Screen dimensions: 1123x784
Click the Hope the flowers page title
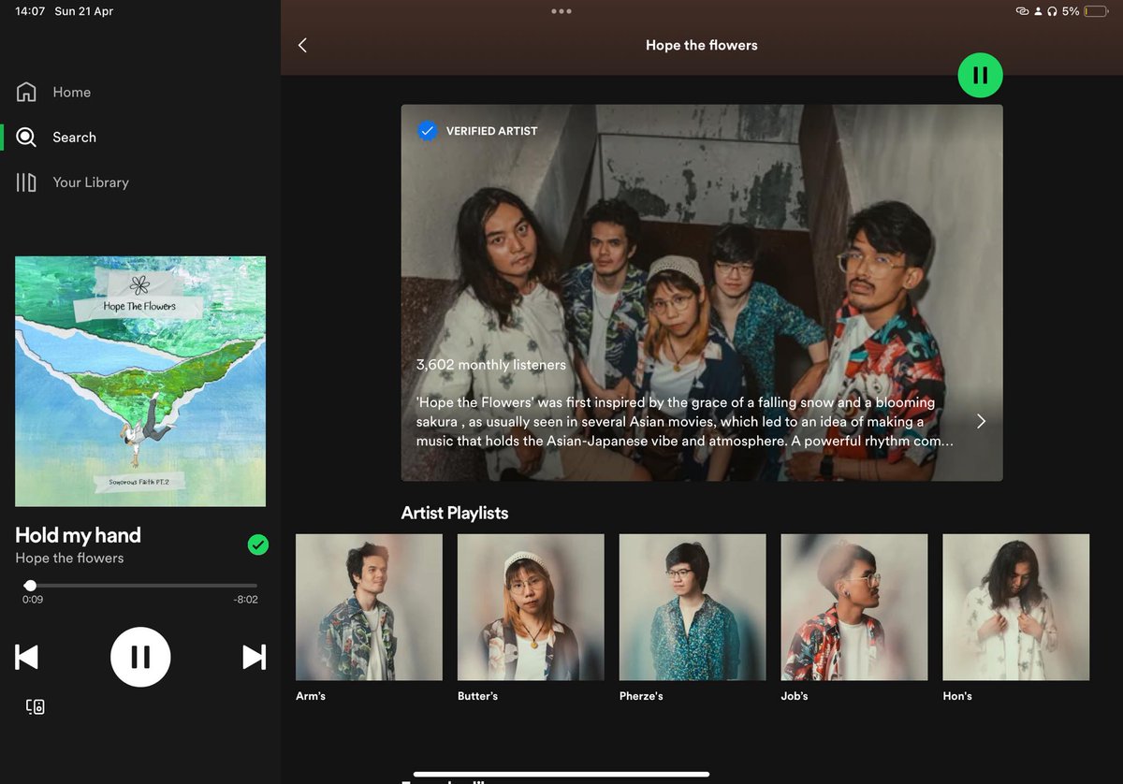[702, 45]
